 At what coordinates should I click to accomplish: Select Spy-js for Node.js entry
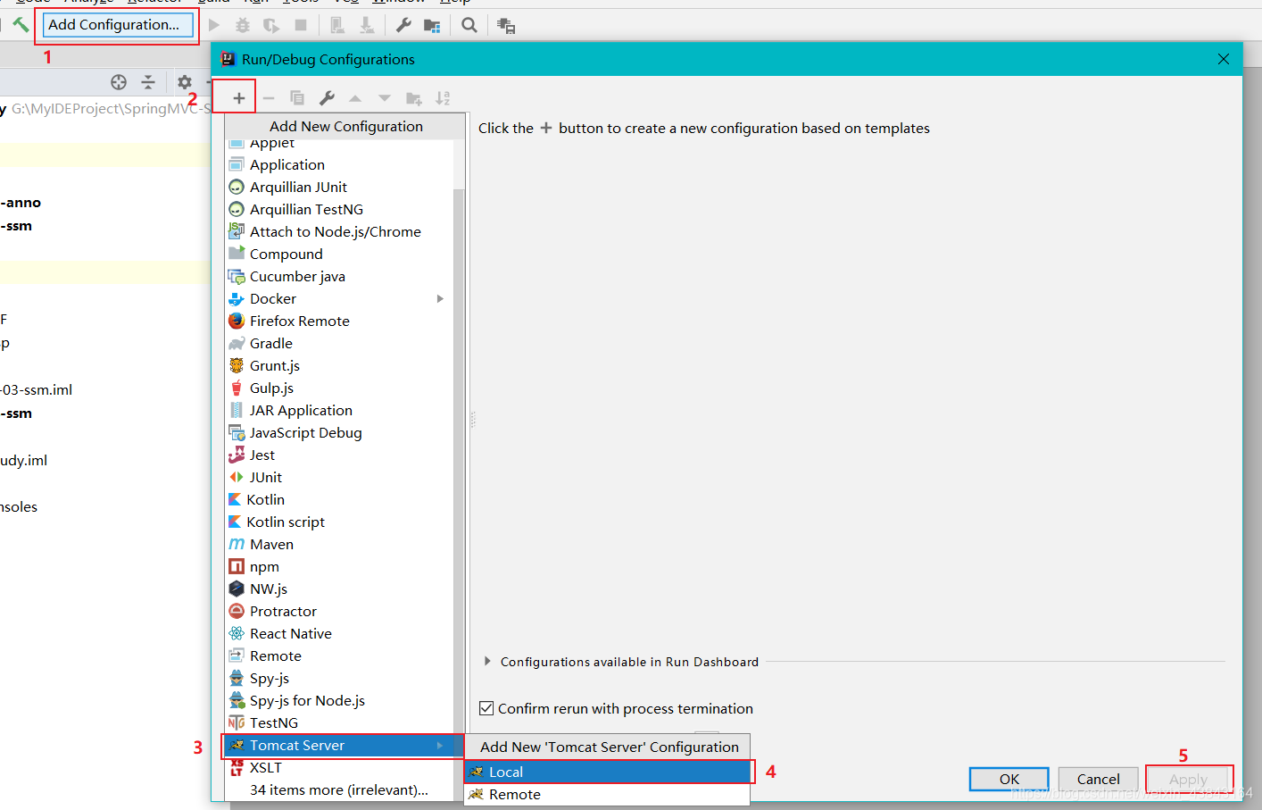pos(339,701)
